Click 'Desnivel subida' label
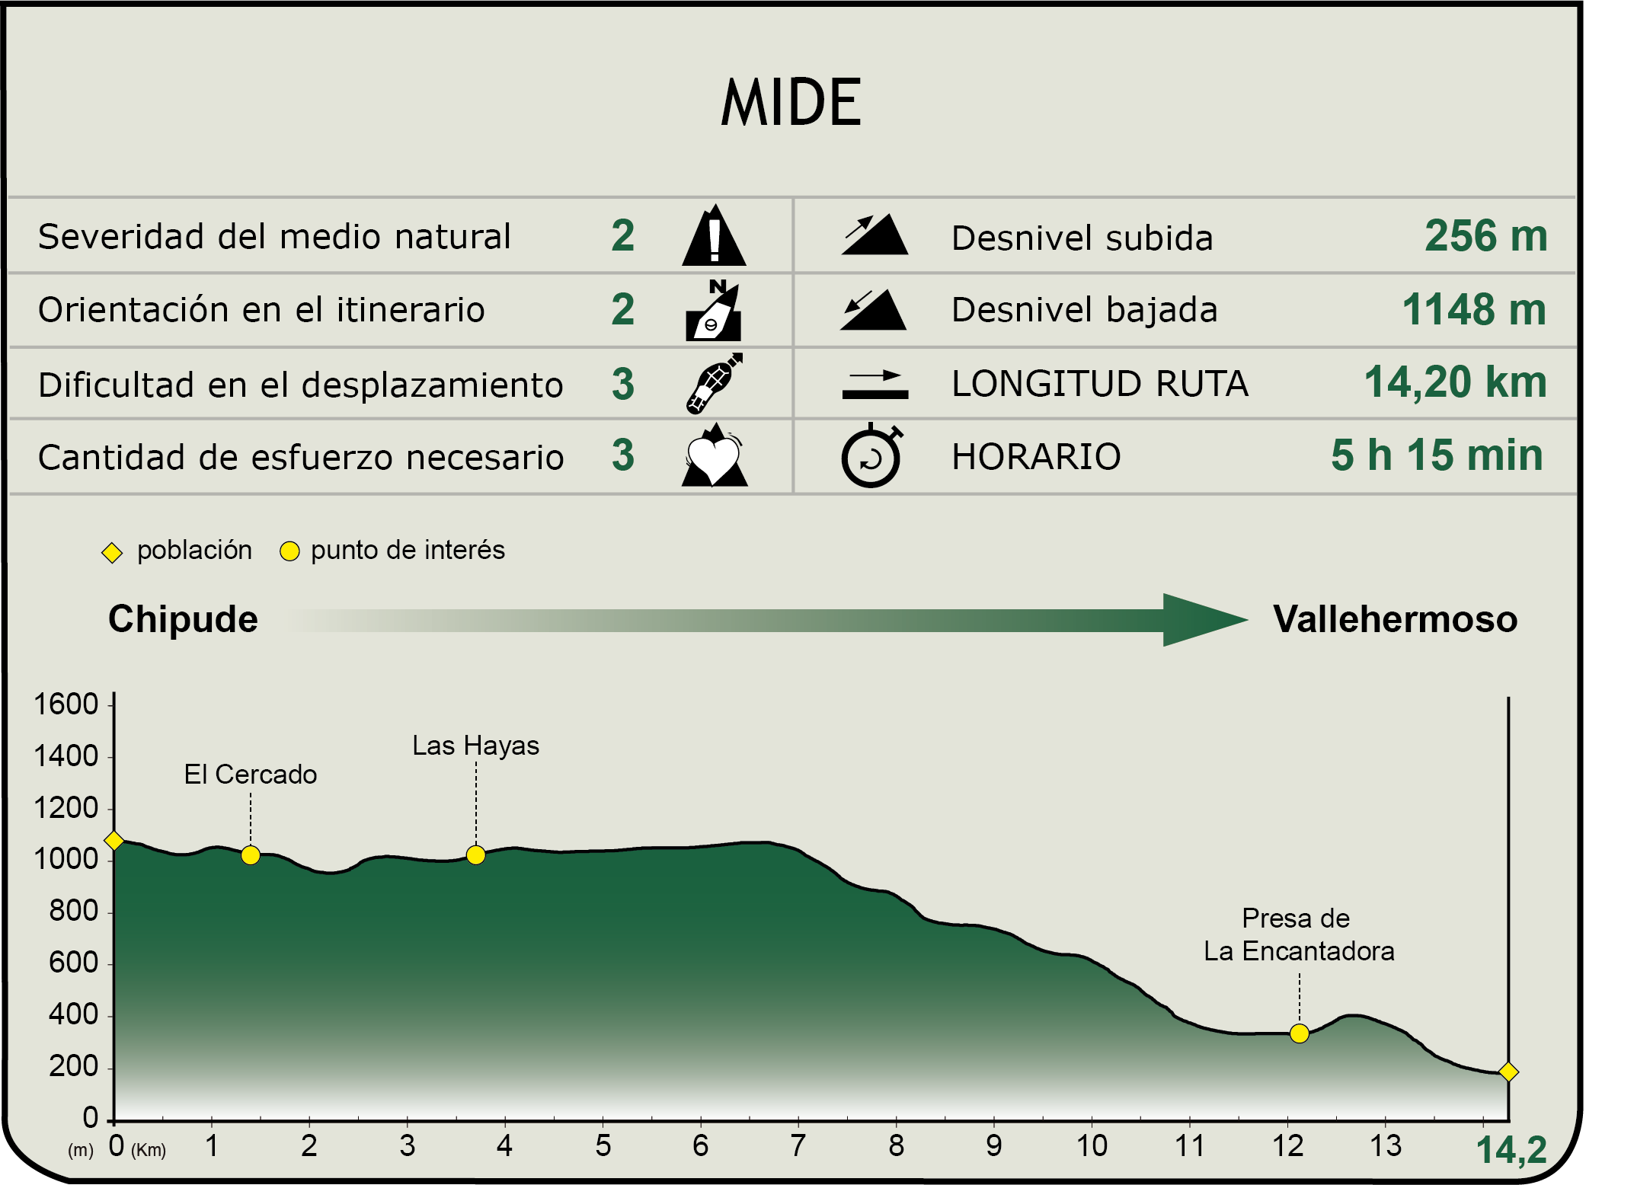The width and height of the screenshot is (1634, 1185). (1082, 238)
